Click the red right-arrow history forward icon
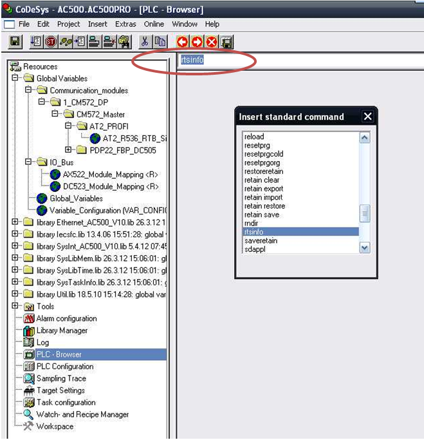The height and width of the screenshot is (440, 424). pos(197,42)
